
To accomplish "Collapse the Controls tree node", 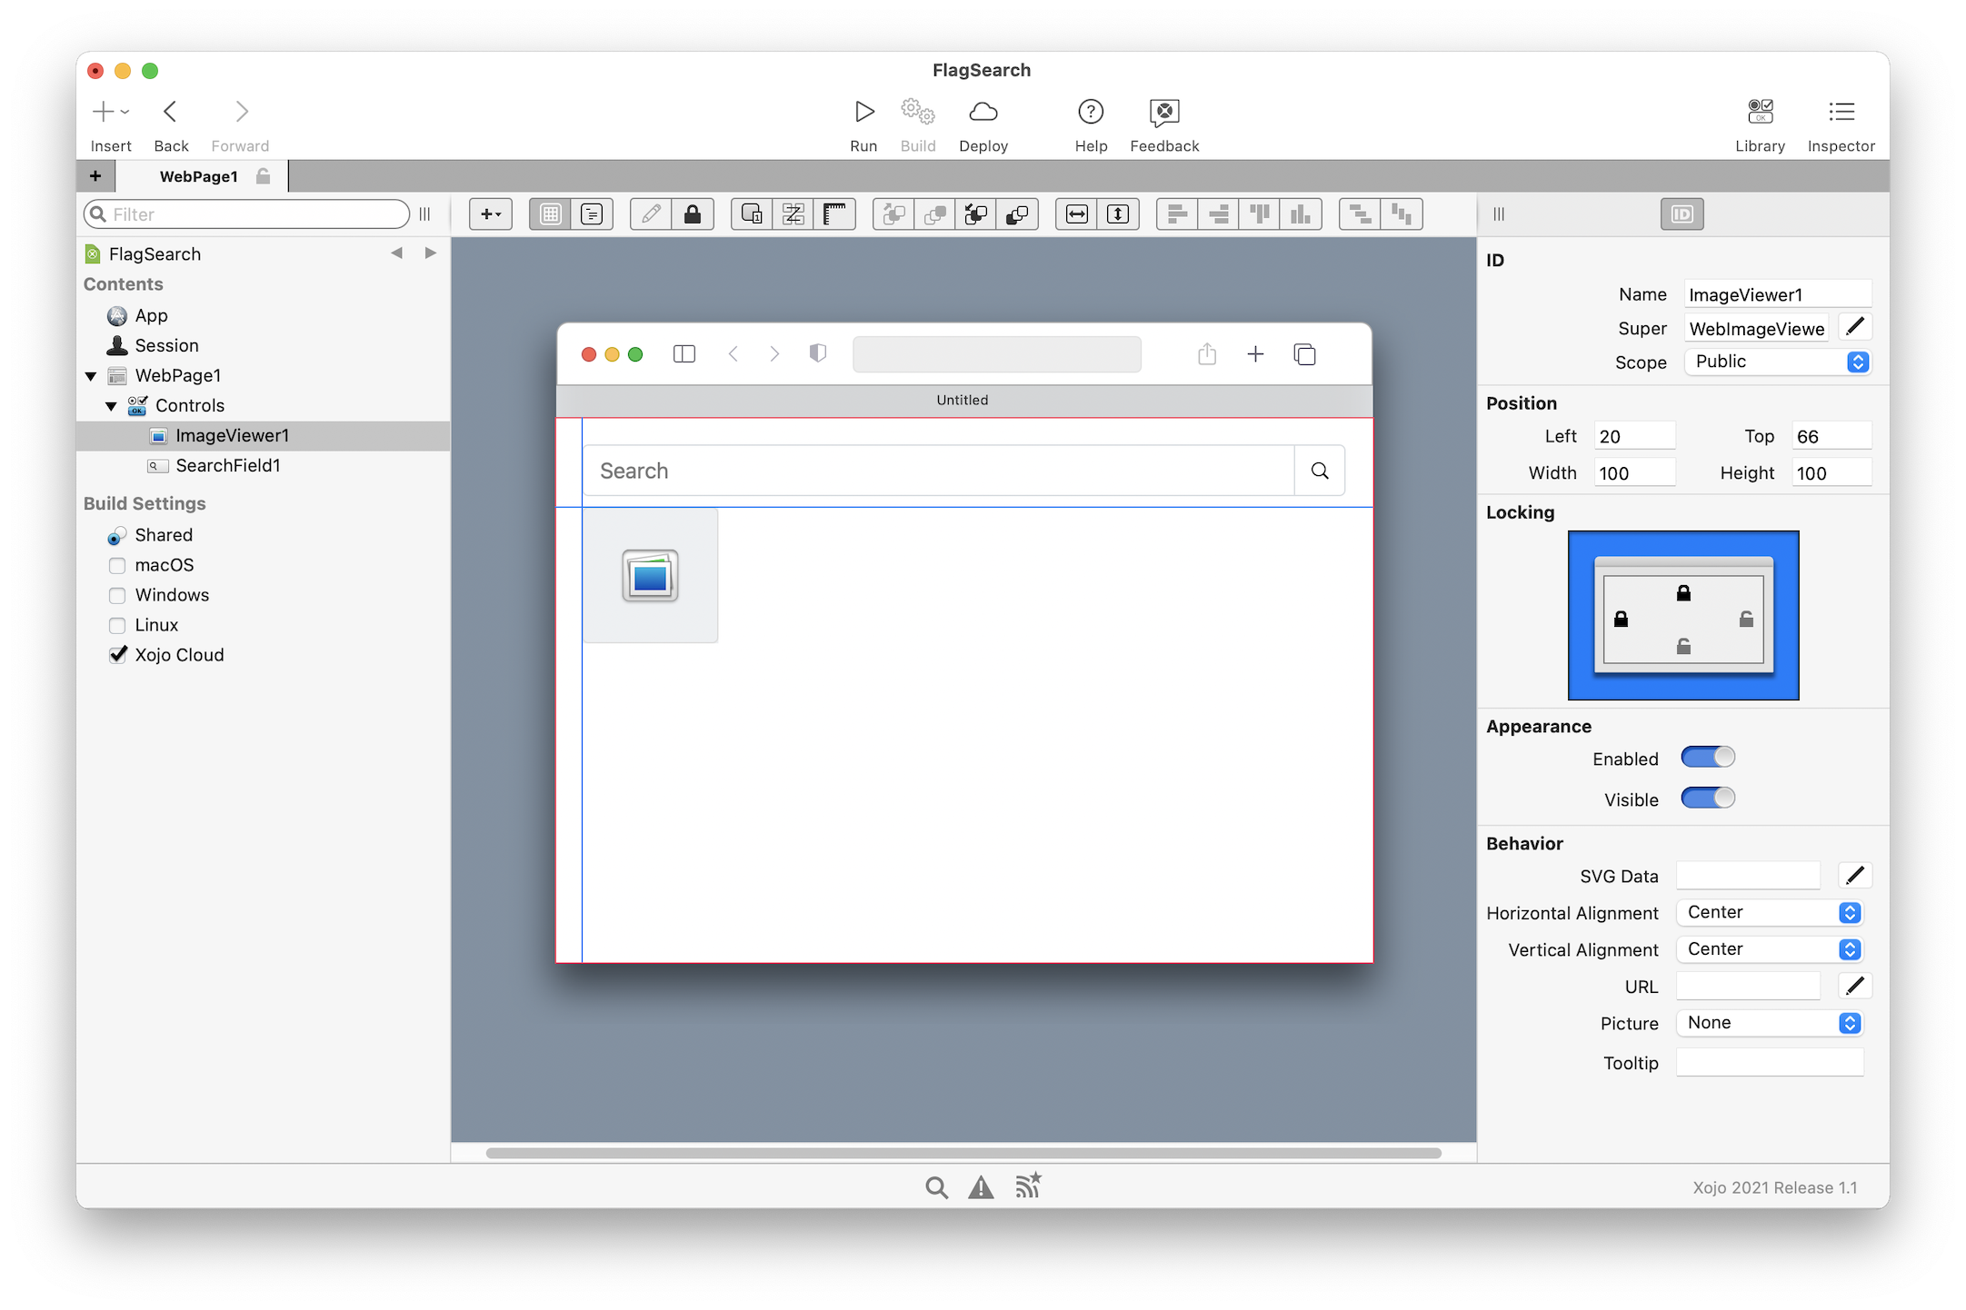I will [x=111, y=406].
